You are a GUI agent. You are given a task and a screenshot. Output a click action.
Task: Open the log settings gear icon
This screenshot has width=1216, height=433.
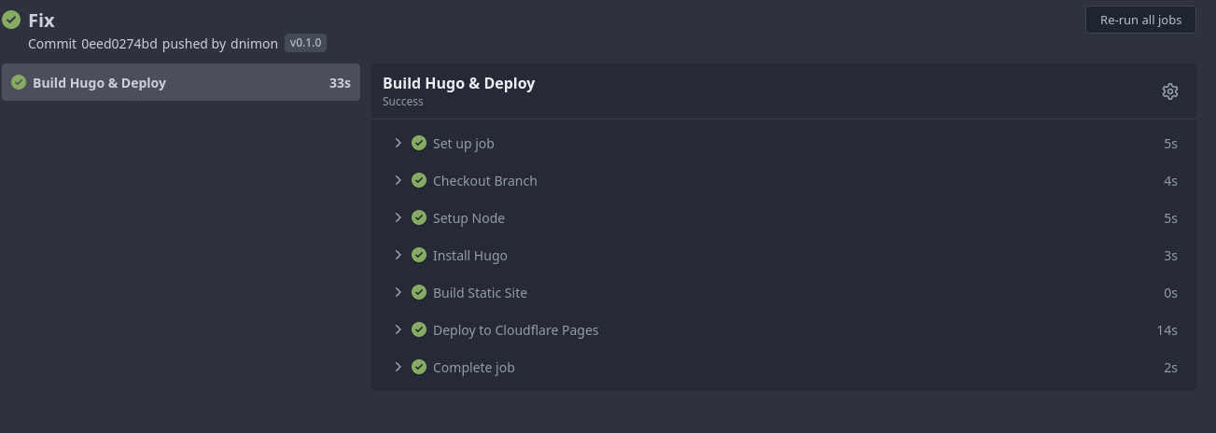[x=1169, y=91]
